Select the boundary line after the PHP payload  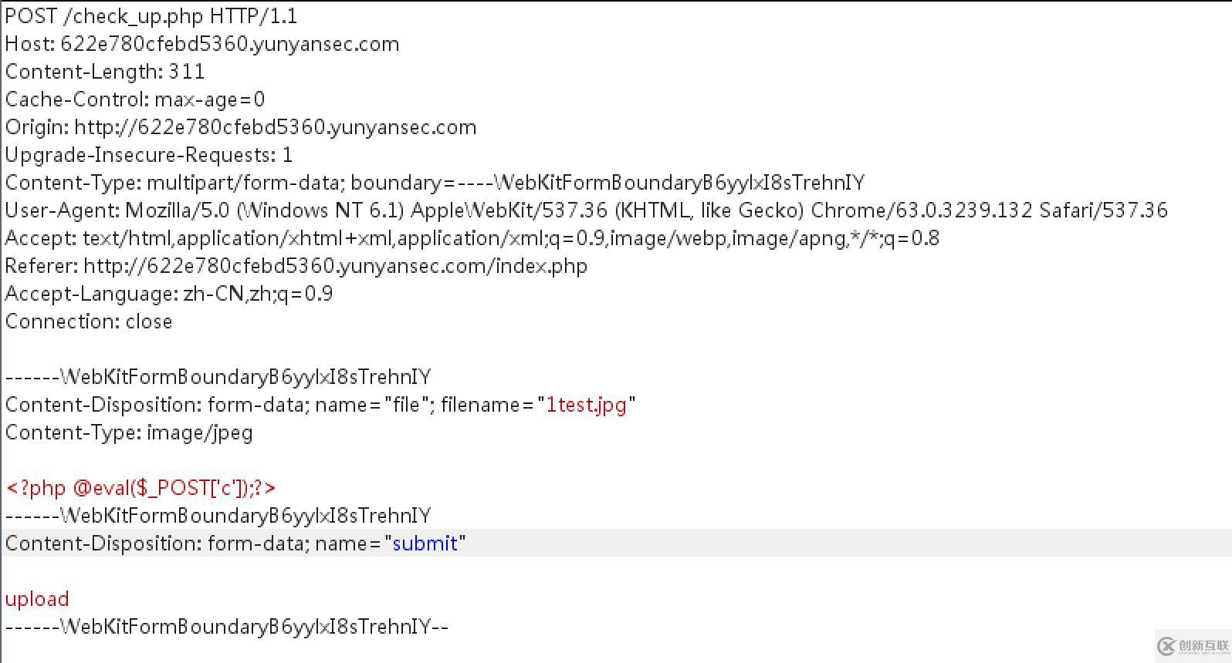click(218, 516)
